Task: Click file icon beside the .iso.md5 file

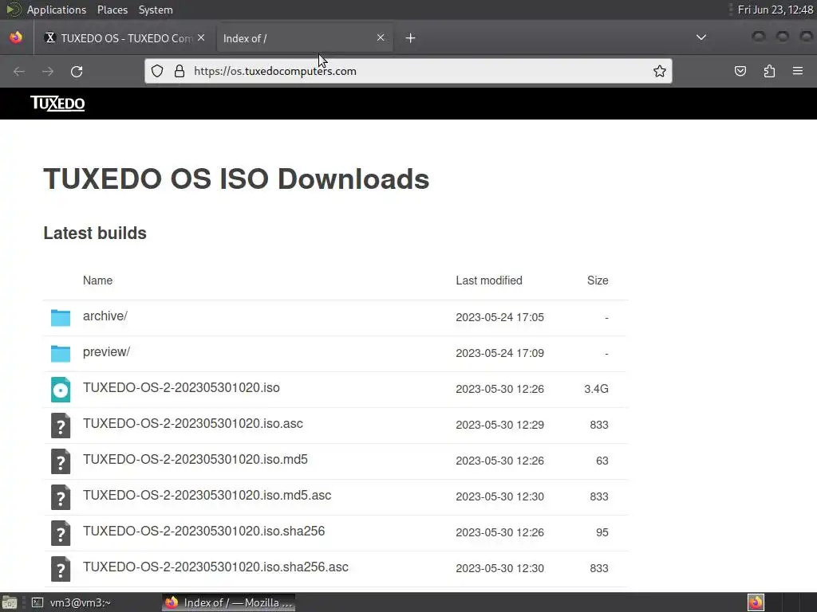Action: (x=61, y=461)
